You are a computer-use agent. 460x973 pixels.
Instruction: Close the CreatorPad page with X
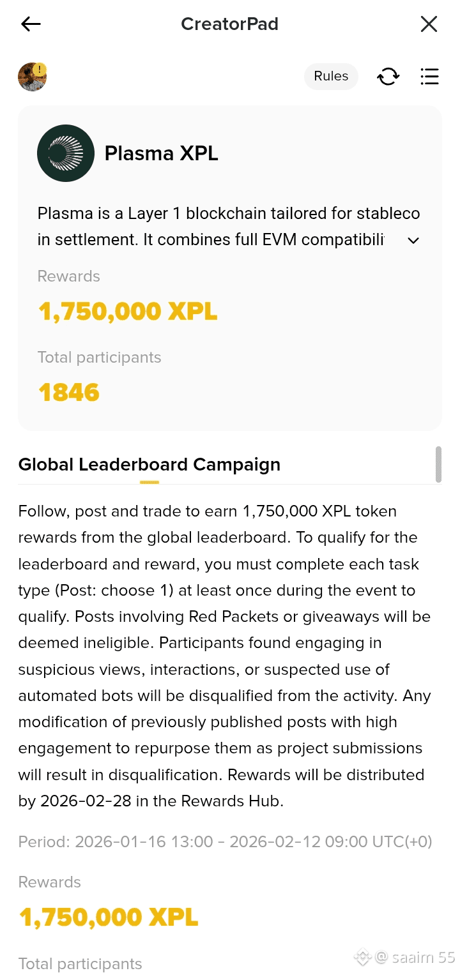pos(429,24)
